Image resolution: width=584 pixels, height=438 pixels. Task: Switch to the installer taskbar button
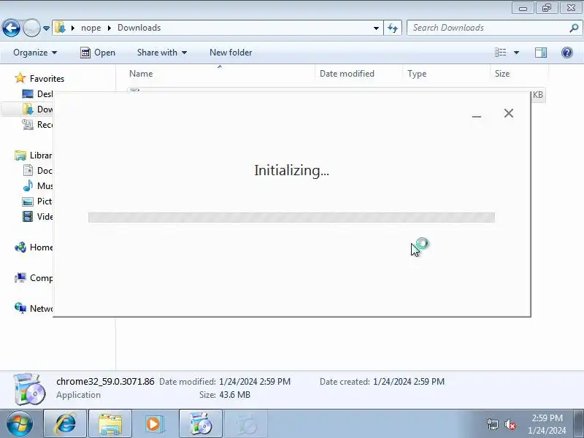(x=201, y=423)
